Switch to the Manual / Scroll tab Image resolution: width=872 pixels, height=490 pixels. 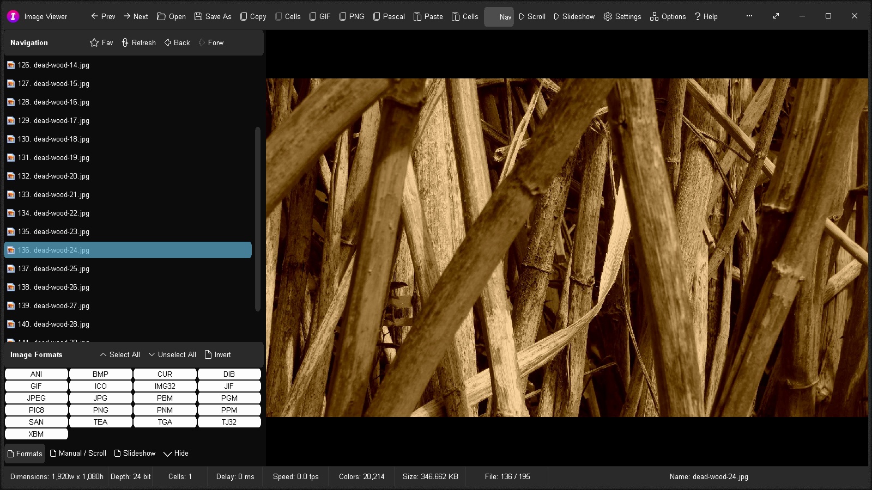coord(78,453)
